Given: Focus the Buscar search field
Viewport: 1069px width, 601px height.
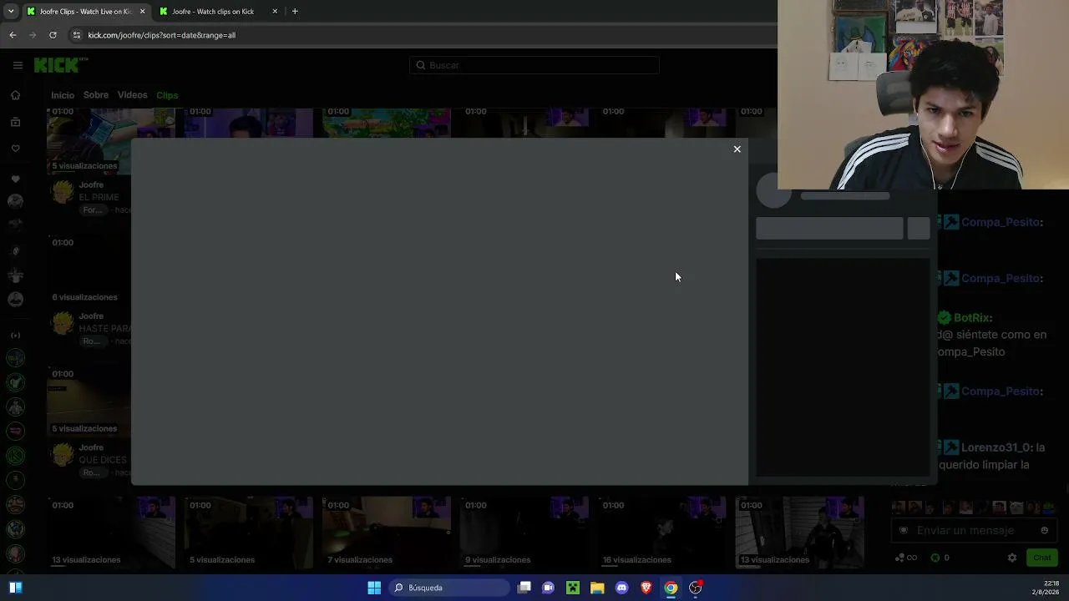Looking at the screenshot, I should click(x=534, y=65).
